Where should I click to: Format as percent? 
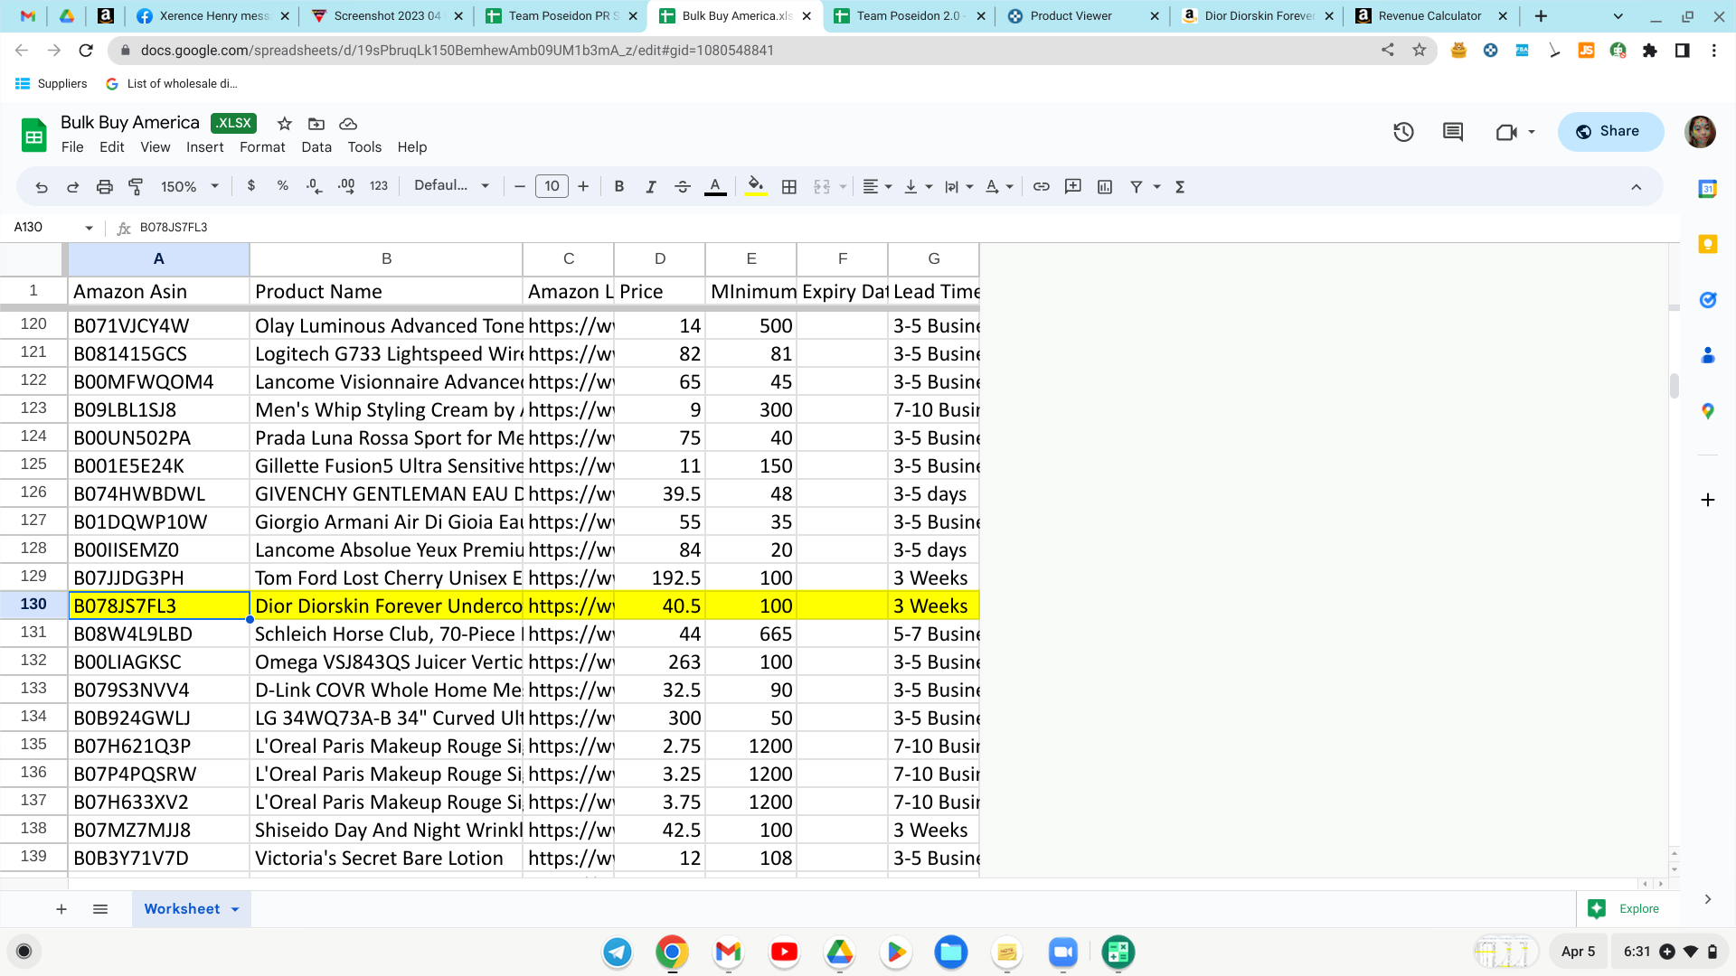tap(283, 186)
